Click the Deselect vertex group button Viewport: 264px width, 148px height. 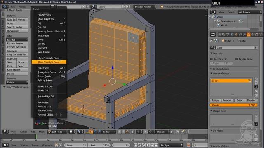252,100
